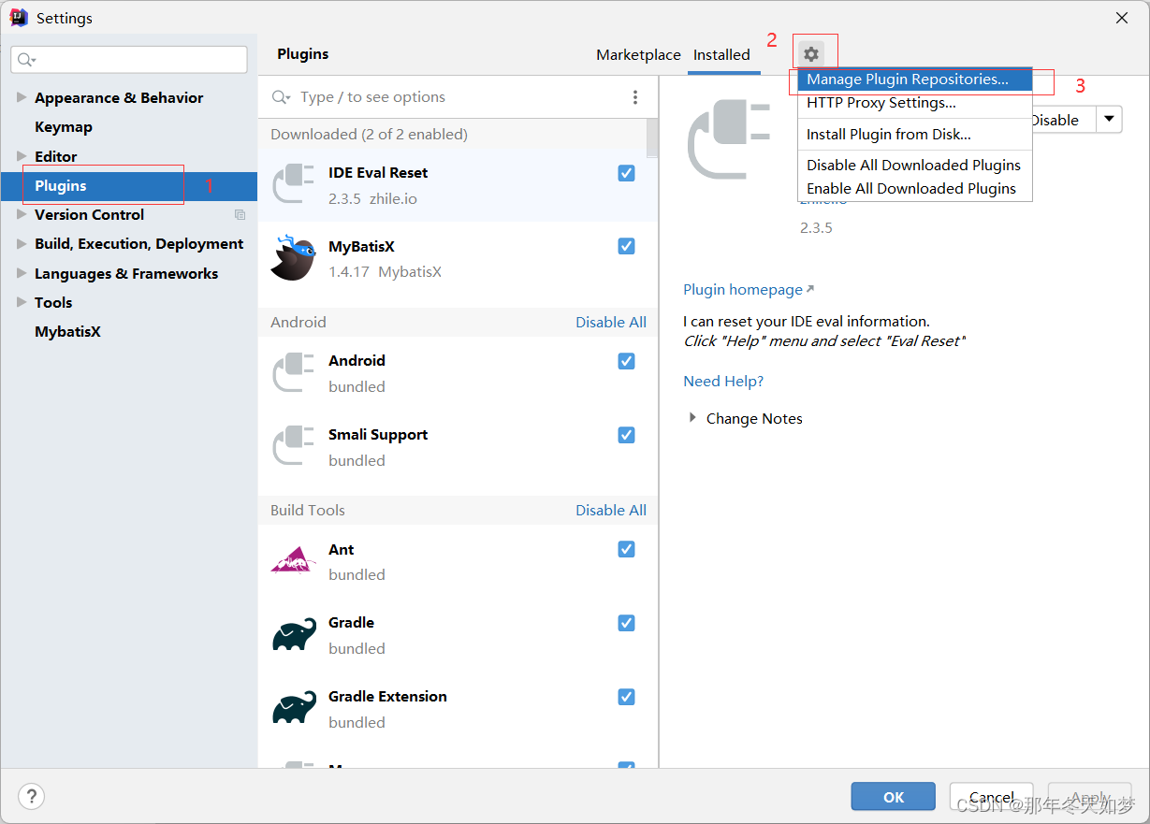Click the Android plugin plug icon
The width and height of the screenshot is (1150, 824).
(x=293, y=372)
